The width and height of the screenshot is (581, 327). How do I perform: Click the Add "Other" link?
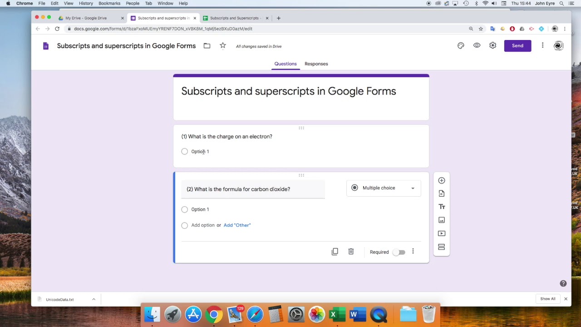coord(237,225)
